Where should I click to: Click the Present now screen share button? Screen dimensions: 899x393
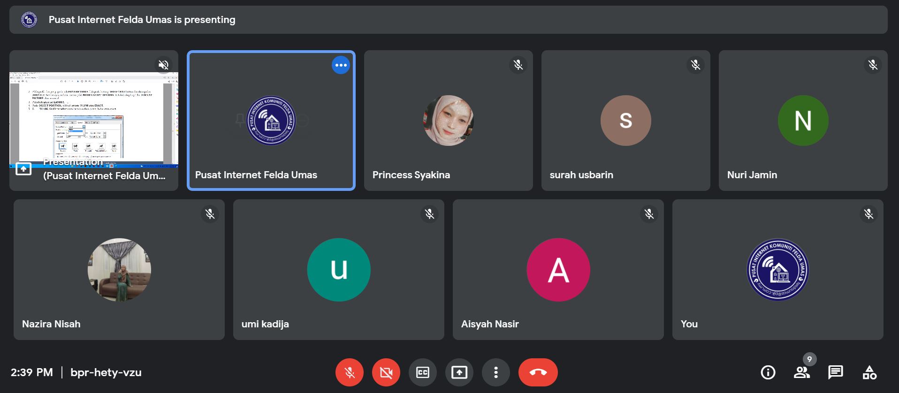(459, 372)
